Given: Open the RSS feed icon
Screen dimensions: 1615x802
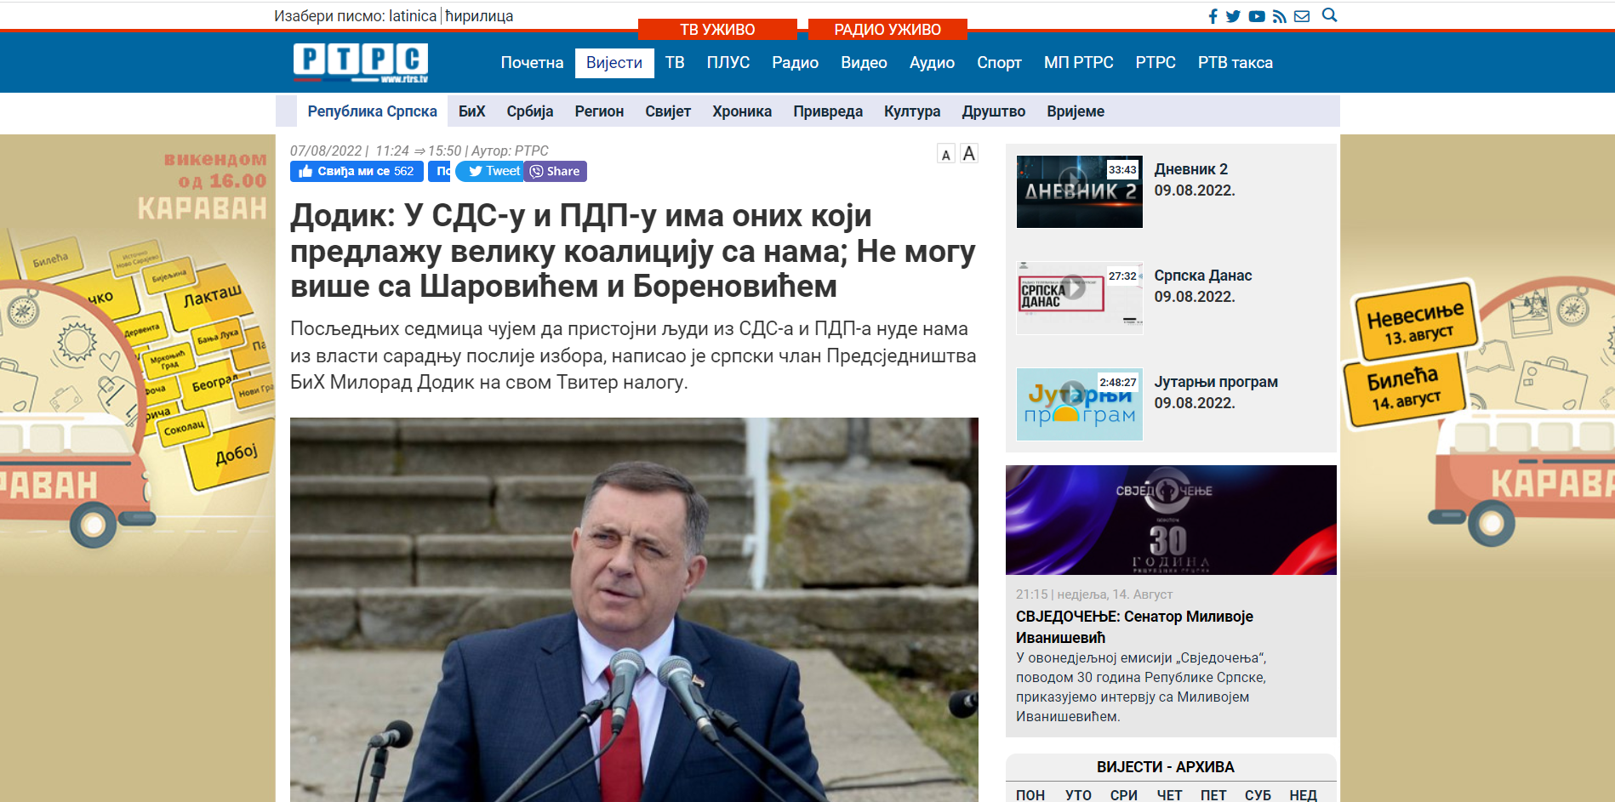Looking at the screenshot, I should [x=1280, y=16].
